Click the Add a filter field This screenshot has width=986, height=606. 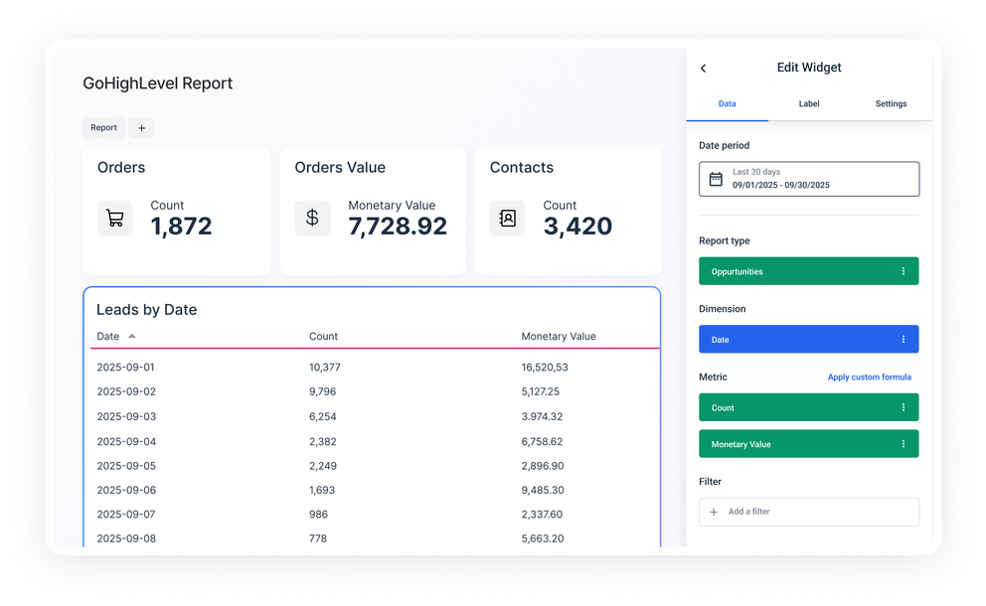808,512
